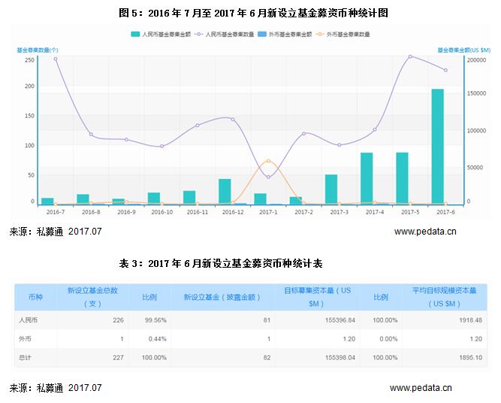The image size is (501, 403).
Task: Select the purple line low point at 2017-1
Action: 268,177
